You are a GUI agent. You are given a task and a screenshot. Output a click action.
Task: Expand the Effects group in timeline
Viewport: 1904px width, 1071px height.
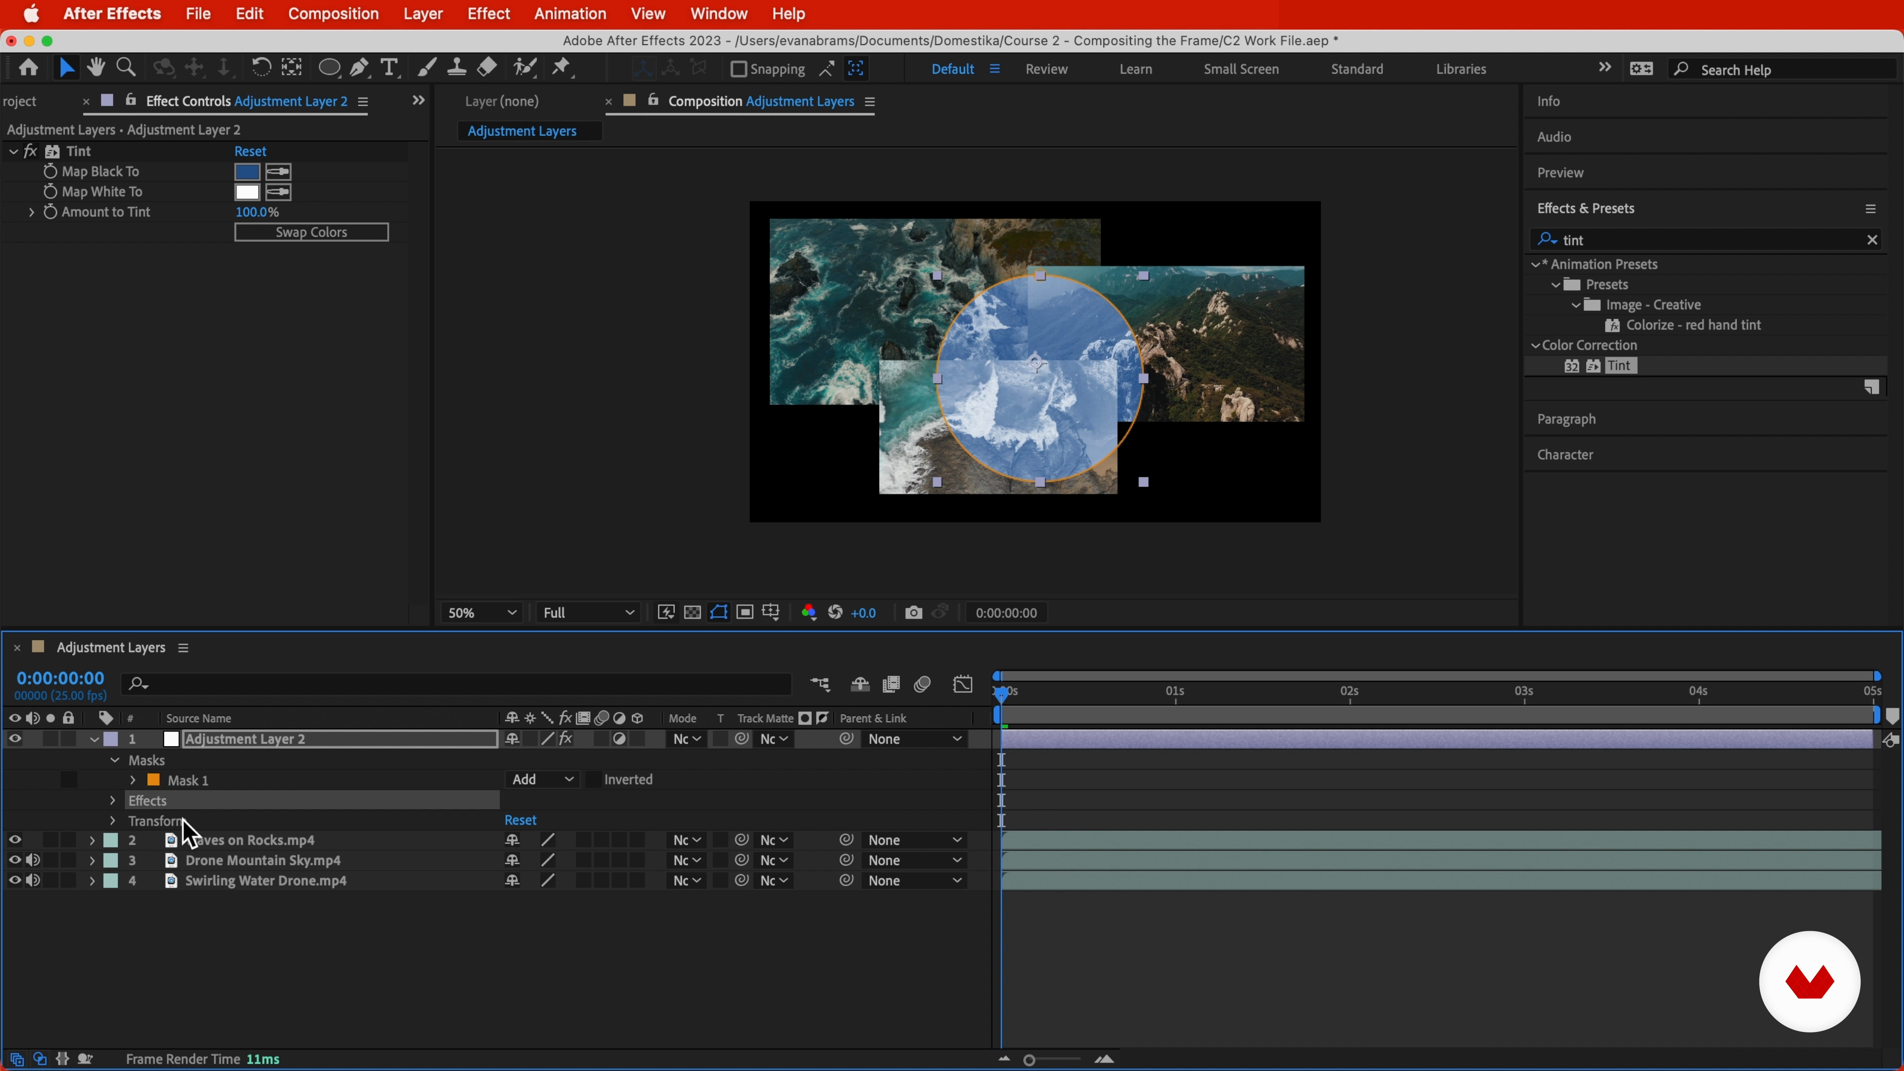coord(113,800)
